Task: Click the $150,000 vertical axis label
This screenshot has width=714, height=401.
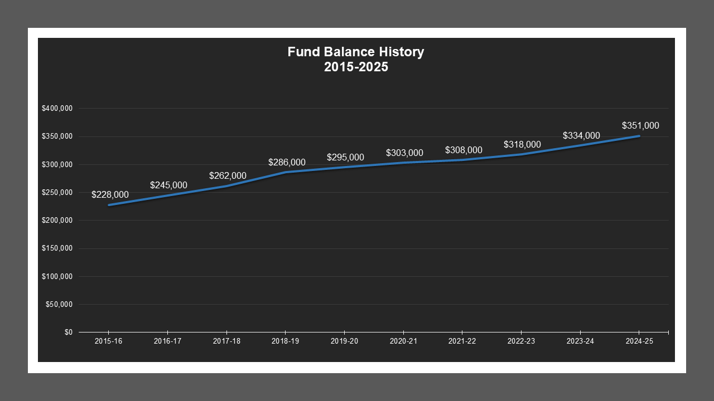Action: point(57,248)
